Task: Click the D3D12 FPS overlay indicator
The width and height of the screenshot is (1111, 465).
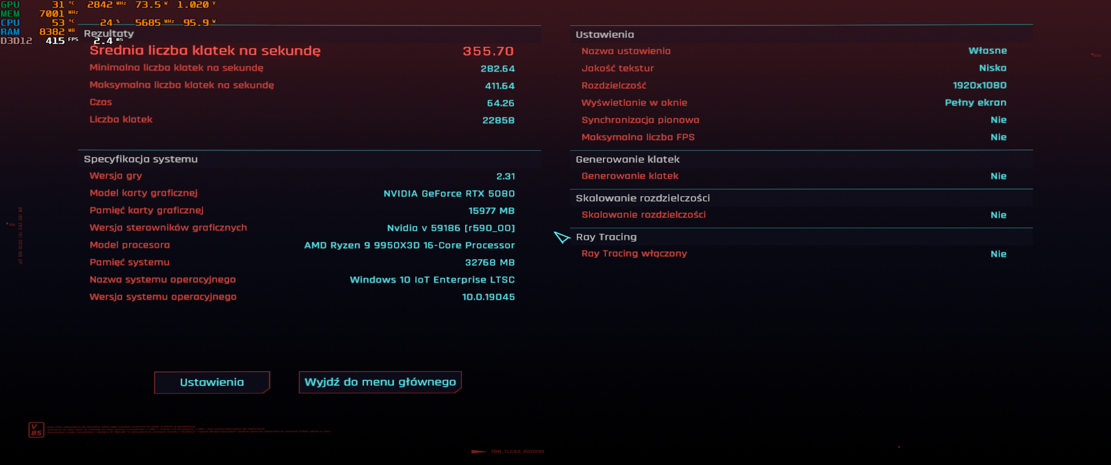Action: coord(16,41)
